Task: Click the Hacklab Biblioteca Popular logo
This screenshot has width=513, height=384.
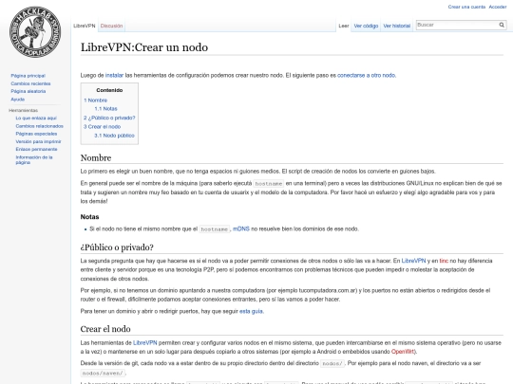Action: [x=35, y=32]
